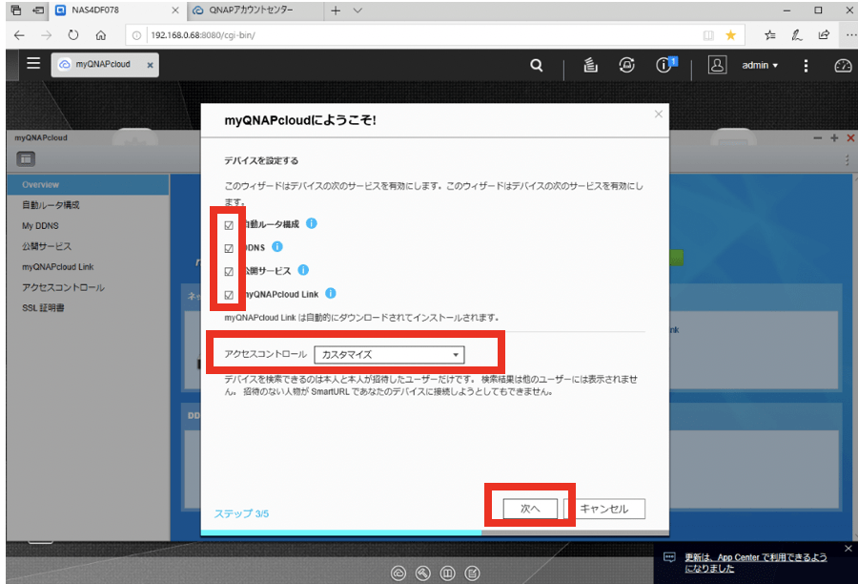Toggle the DDNS checkbox
The height and width of the screenshot is (584, 858).
click(229, 248)
